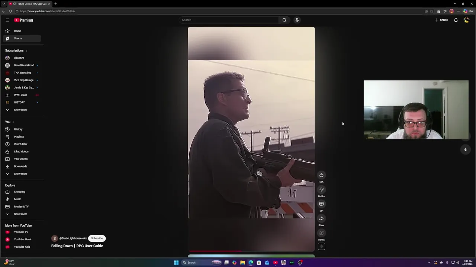Open a new browser tab
Viewport: 476px width, 267px height.
(56, 4)
